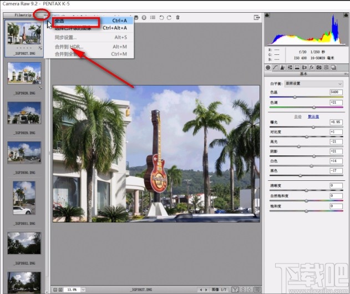
Task: Toggle shadow clipping warning
Action: coord(267,15)
